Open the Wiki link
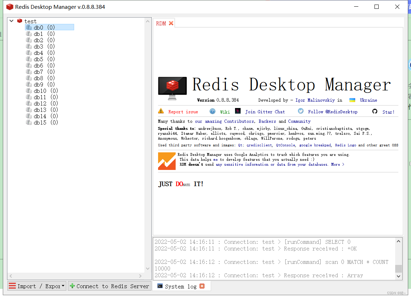 point(225,112)
